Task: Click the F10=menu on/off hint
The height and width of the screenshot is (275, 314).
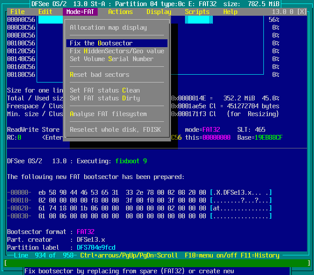Action: point(211,255)
